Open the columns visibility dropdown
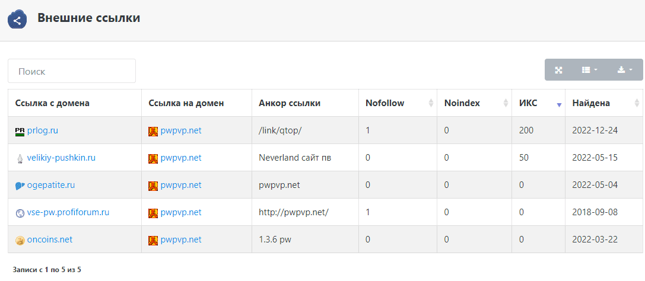This screenshot has height=281, width=645. [x=589, y=70]
